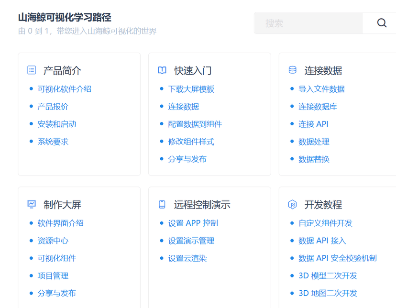Open the 导入文件数据 link
Viewport: 396px width, 308px height.
[x=321, y=89]
